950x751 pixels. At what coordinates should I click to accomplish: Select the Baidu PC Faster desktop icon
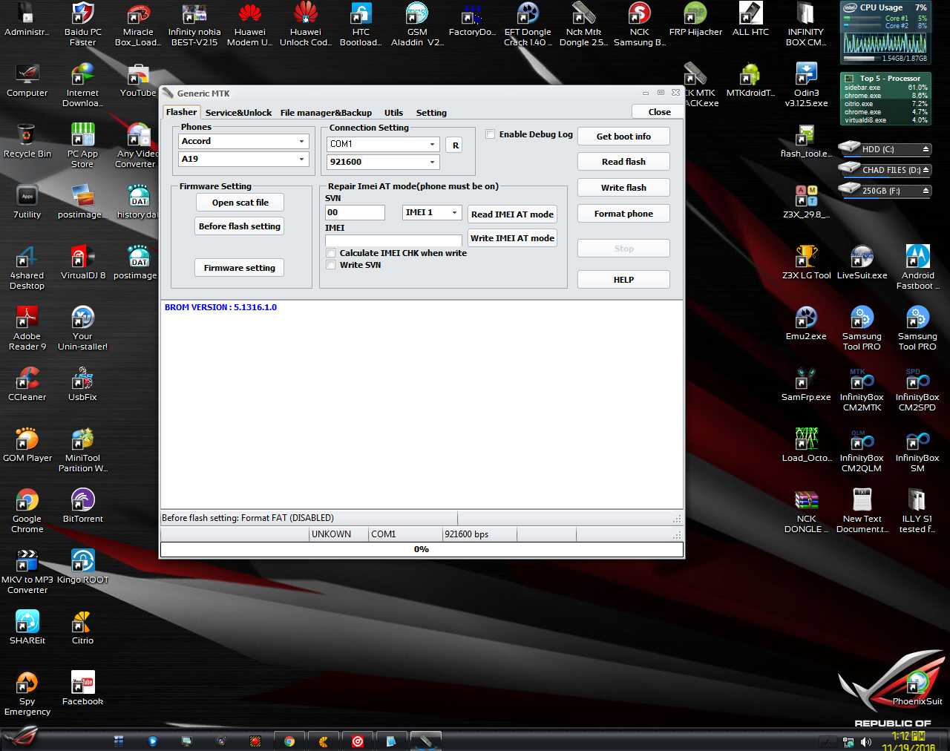[83, 24]
